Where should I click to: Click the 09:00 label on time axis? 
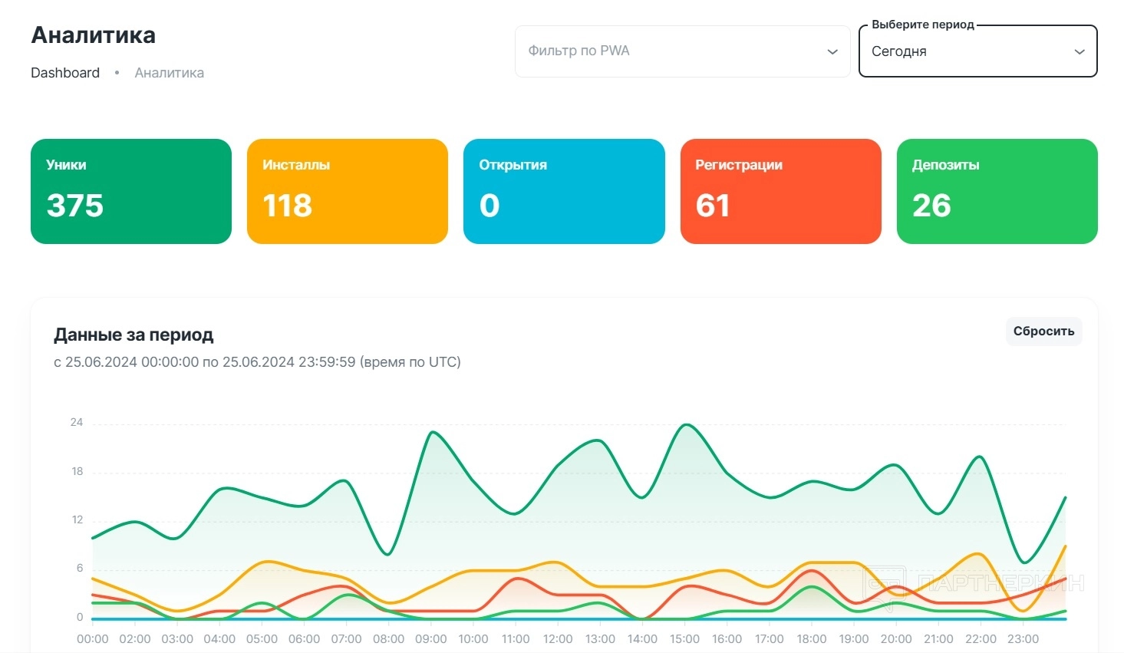coord(431,639)
